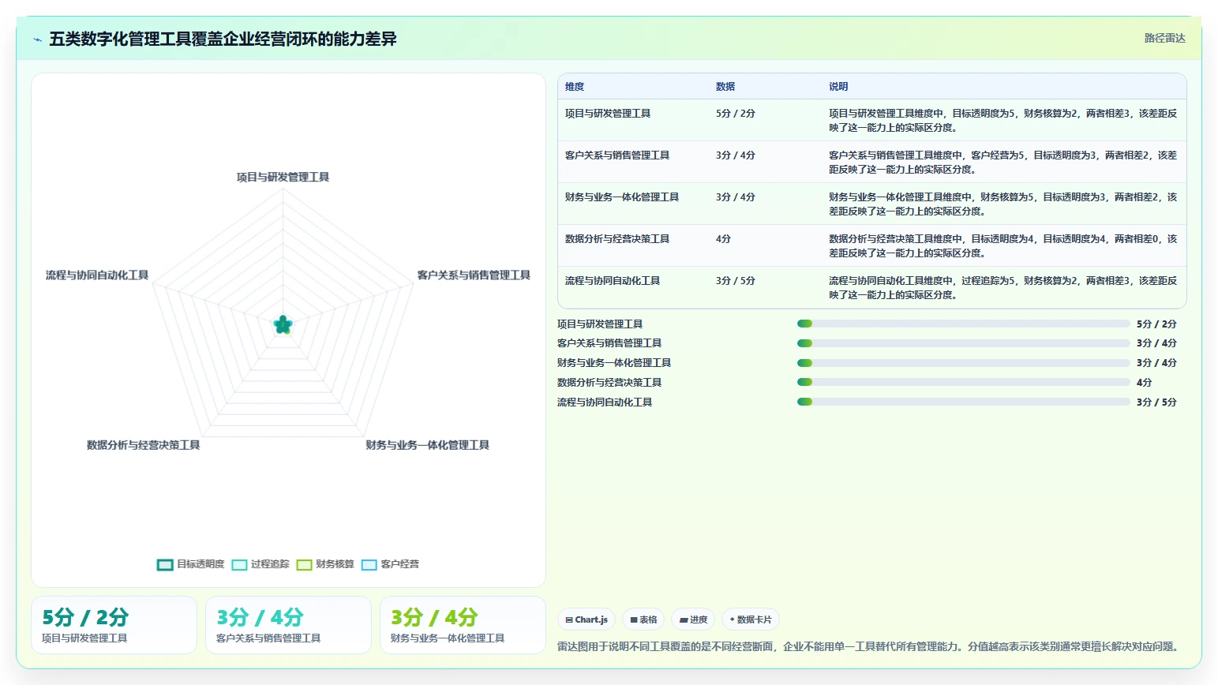
Task: Click radar axis label 项目与研发管理工具
Action: (x=283, y=178)
